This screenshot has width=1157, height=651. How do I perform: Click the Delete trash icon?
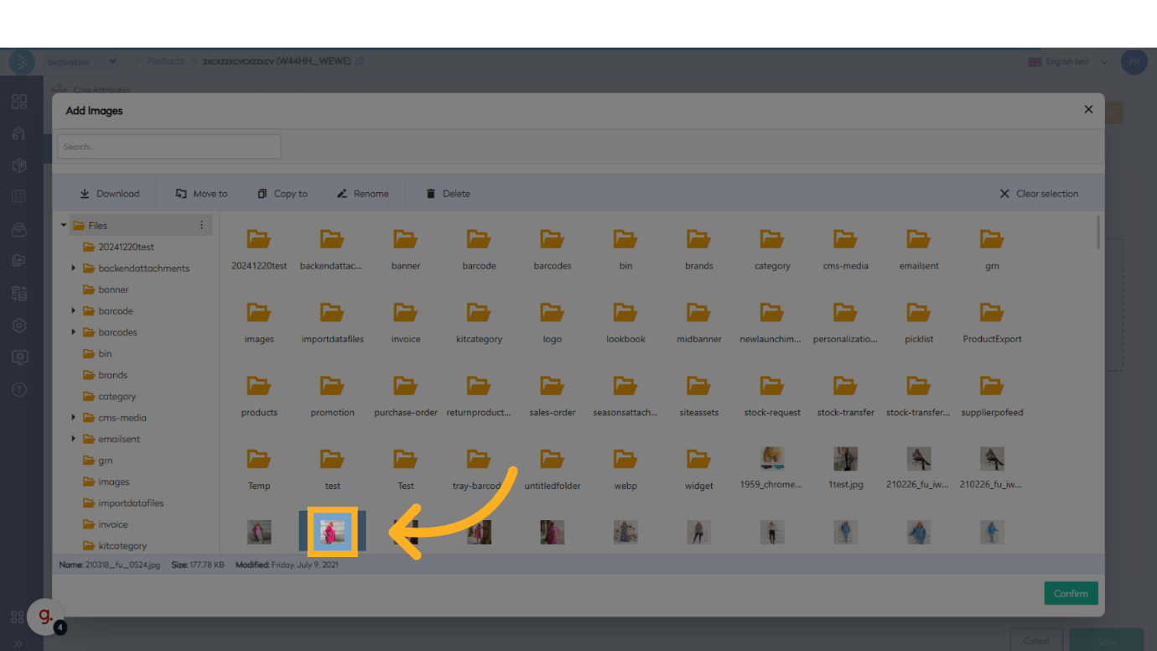point(431,194)
